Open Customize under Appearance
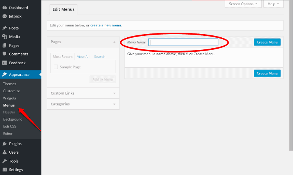Screen dimensions: 293x175 [x=12, y=91]
